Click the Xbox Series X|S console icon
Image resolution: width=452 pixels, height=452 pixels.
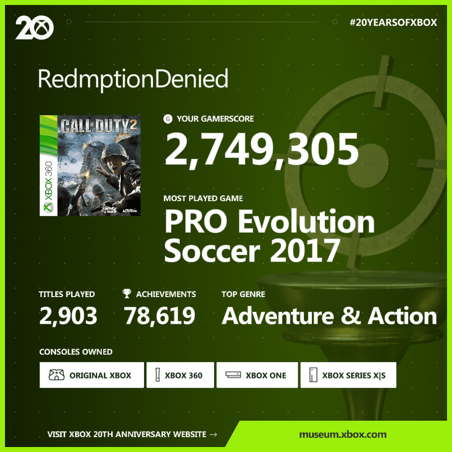pos(312,375)
